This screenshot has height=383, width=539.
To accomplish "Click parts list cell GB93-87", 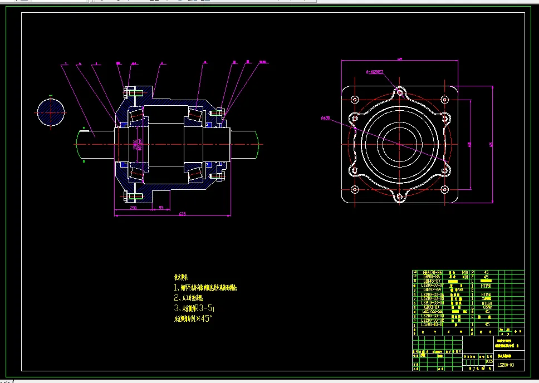I will point(432,307).
